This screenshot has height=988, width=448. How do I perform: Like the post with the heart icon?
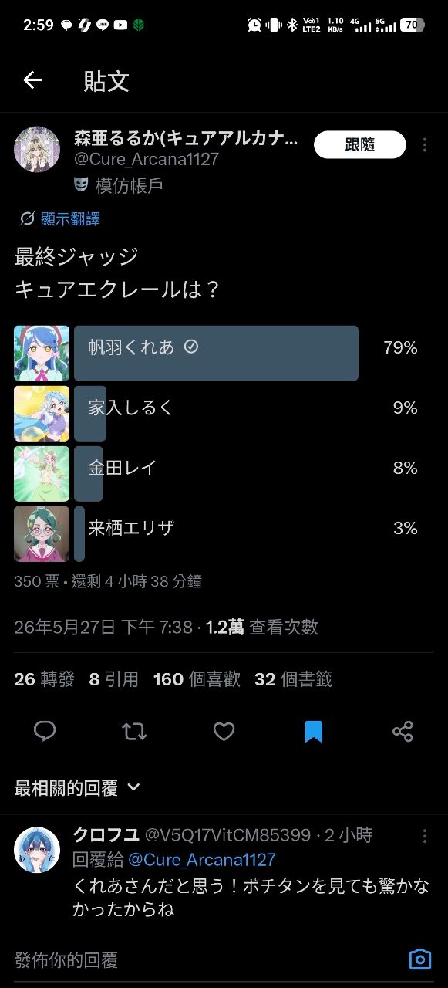tap(224, 731)
